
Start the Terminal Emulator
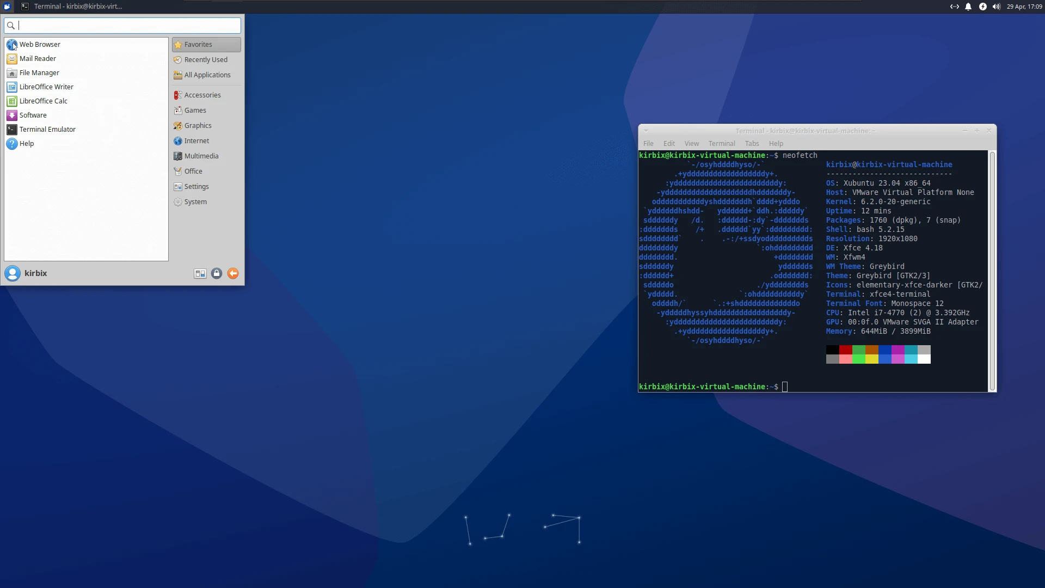(47, 129)
